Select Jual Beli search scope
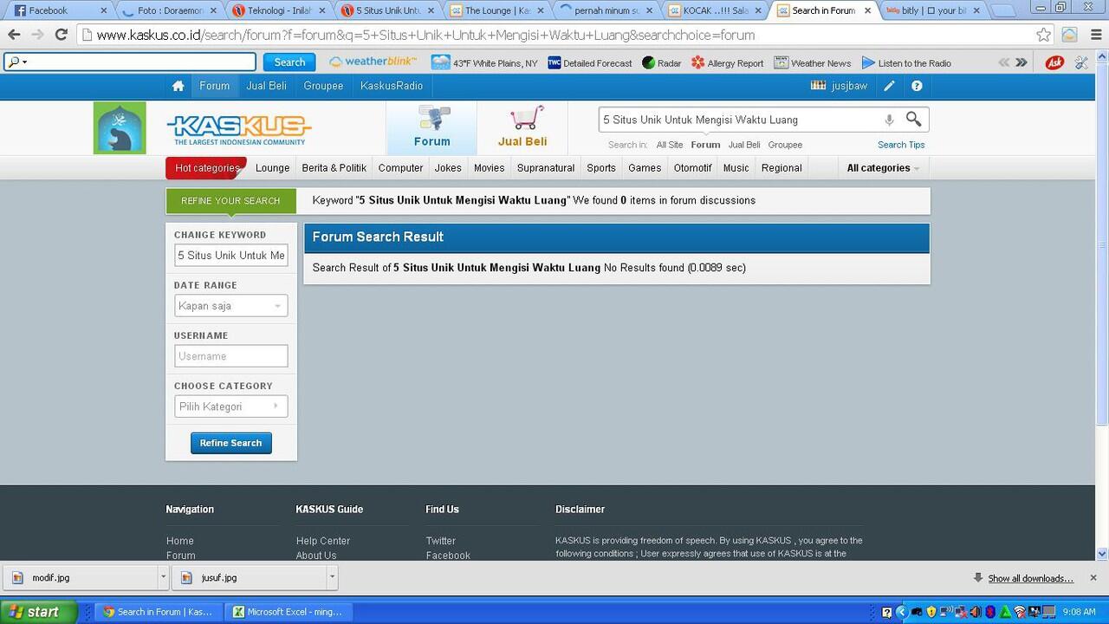 744,145
